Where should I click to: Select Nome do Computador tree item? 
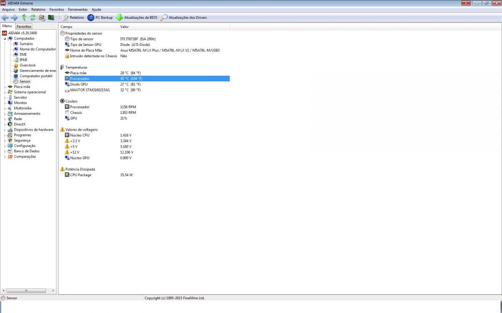(x=38, y=49)
